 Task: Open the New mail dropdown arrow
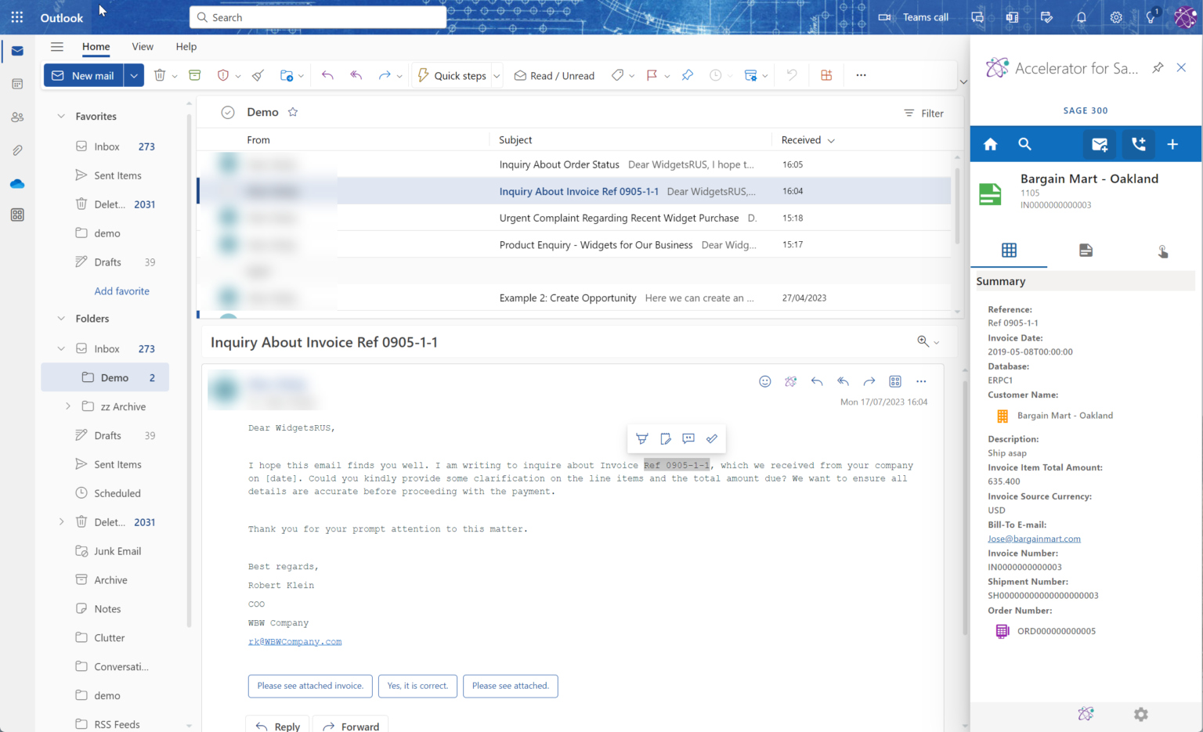[x=134, y=75]
